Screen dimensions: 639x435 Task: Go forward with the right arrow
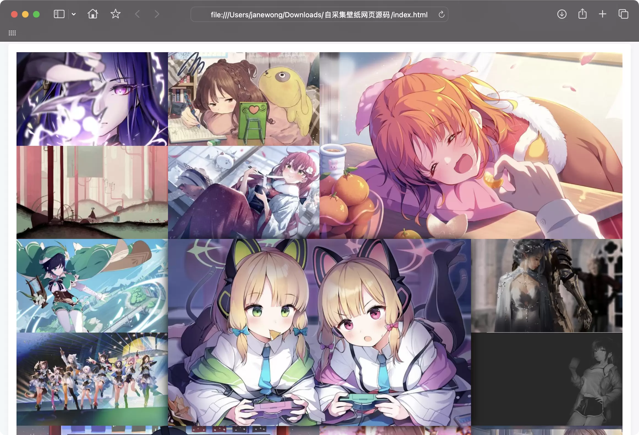tap(157, 14)
